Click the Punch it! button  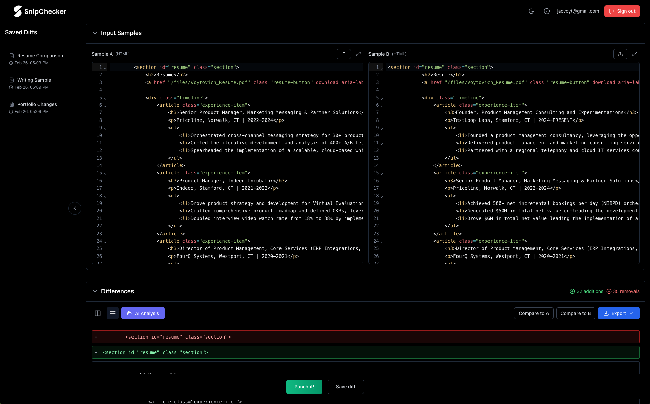click(304, 387)
